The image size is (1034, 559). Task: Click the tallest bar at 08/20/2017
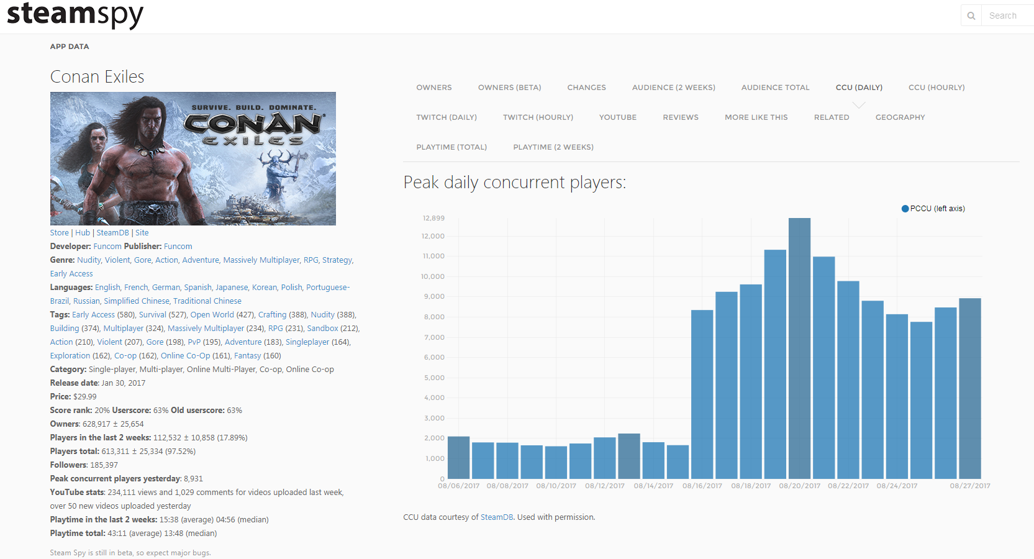point(799,348)
